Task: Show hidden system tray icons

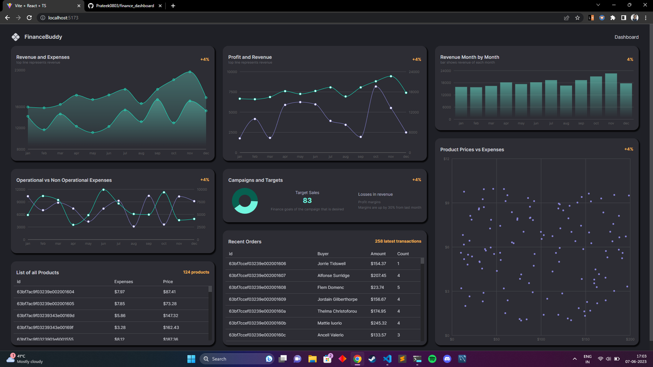Action: tap(575, 359)
